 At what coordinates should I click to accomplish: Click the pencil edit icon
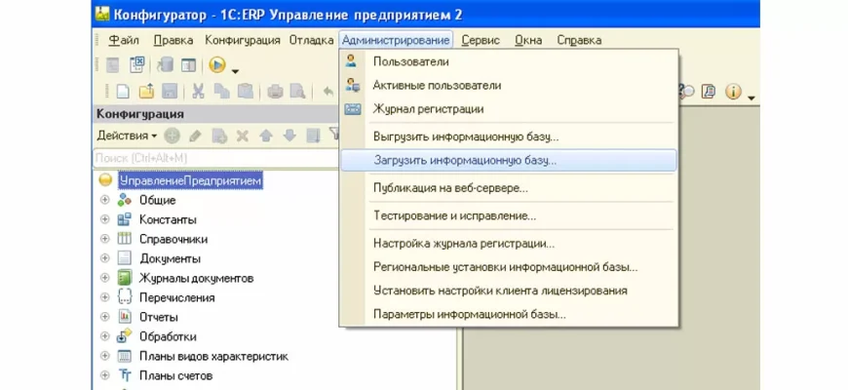[x=196, y=136]
